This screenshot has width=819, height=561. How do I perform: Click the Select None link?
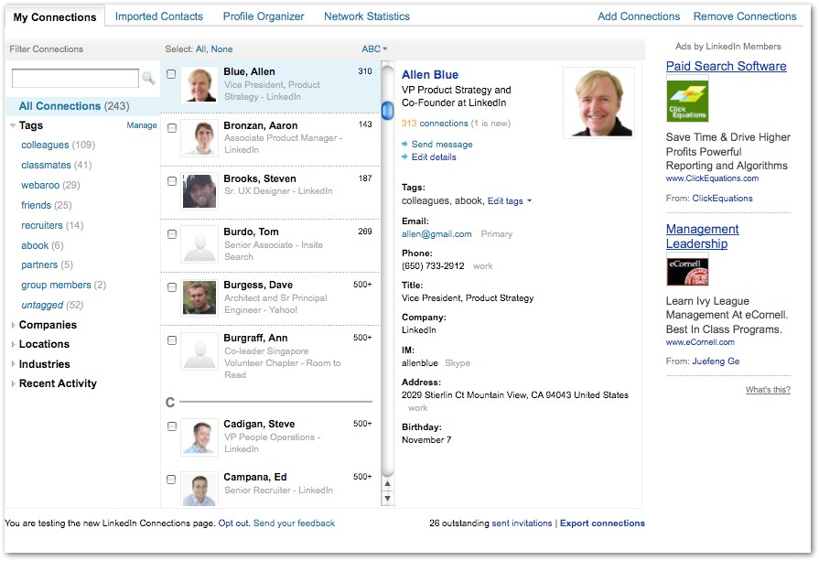pyautogui.click(x=222, y=49)
